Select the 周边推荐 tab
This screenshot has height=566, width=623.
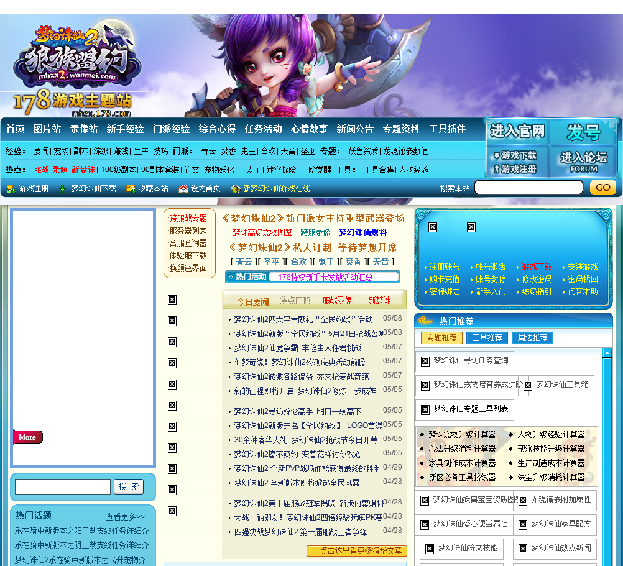pos(532,338)
